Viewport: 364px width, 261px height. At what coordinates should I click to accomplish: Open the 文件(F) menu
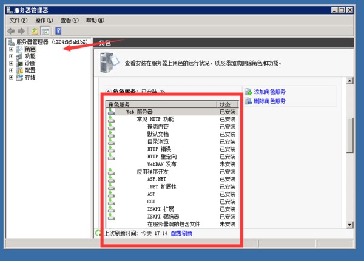[18, 21]
